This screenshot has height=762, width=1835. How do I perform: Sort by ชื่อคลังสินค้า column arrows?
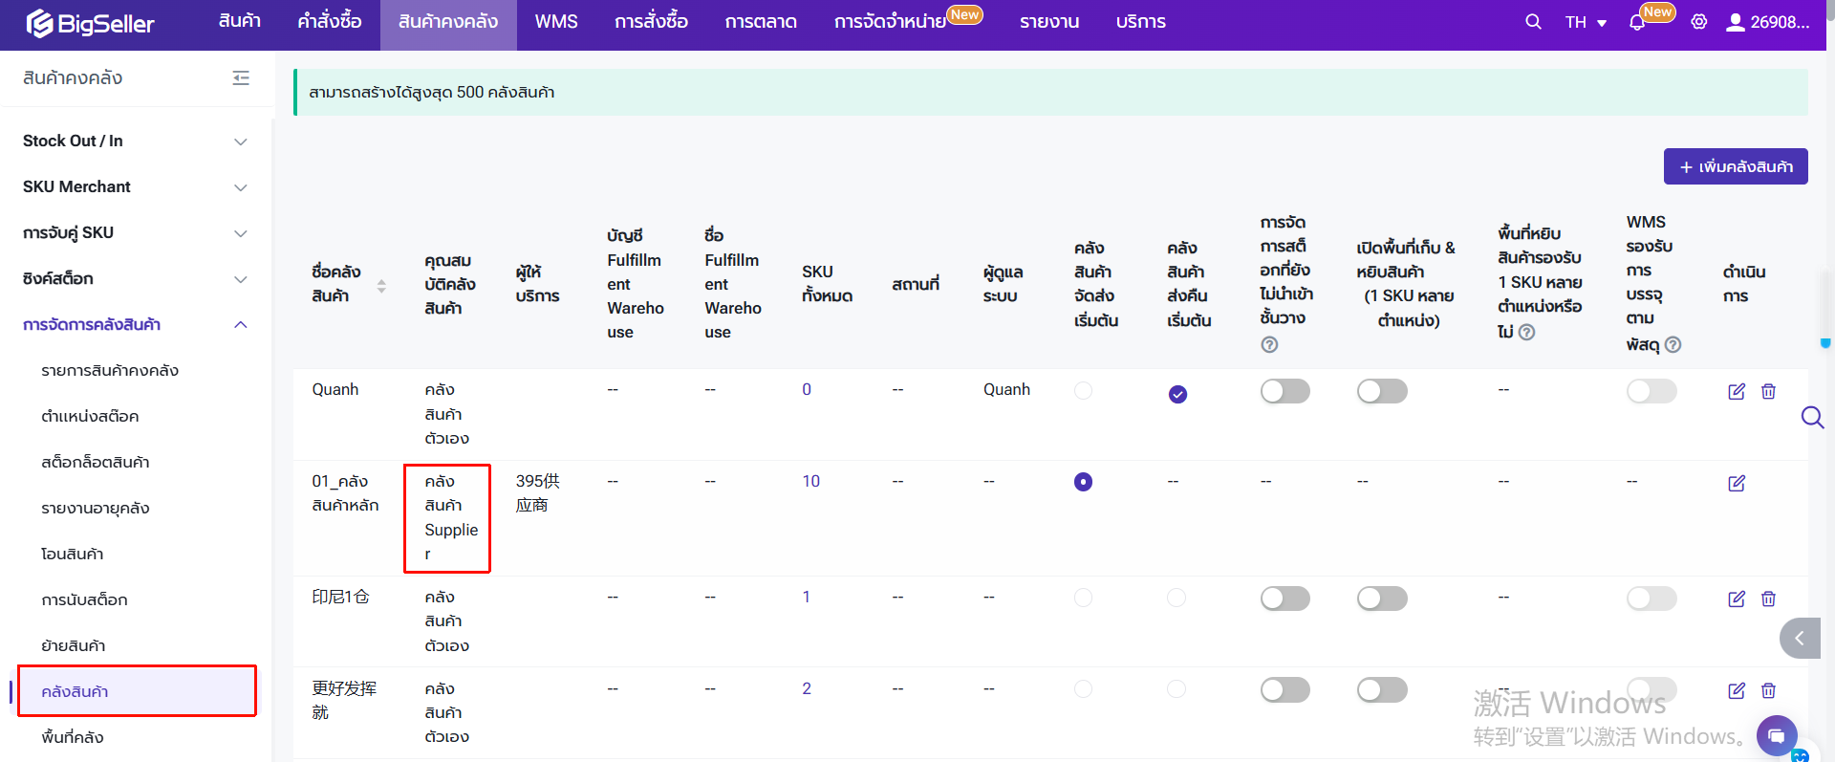tap(381, 285)
